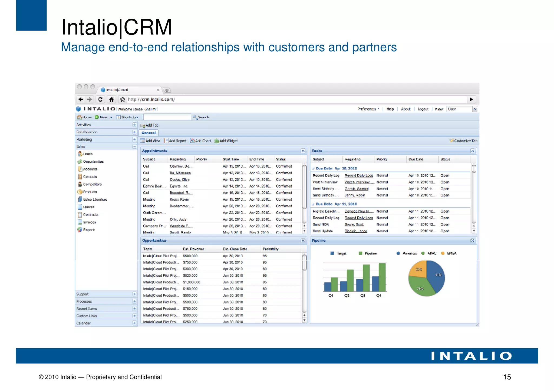Collapse the Due Date Apr 11 group
The width and height of the screenshot is (554, 391).
pyautogui.click(x=313, y=204)
